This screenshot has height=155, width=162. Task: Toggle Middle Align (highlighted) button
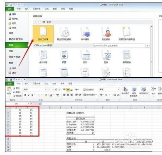point(68,90)
